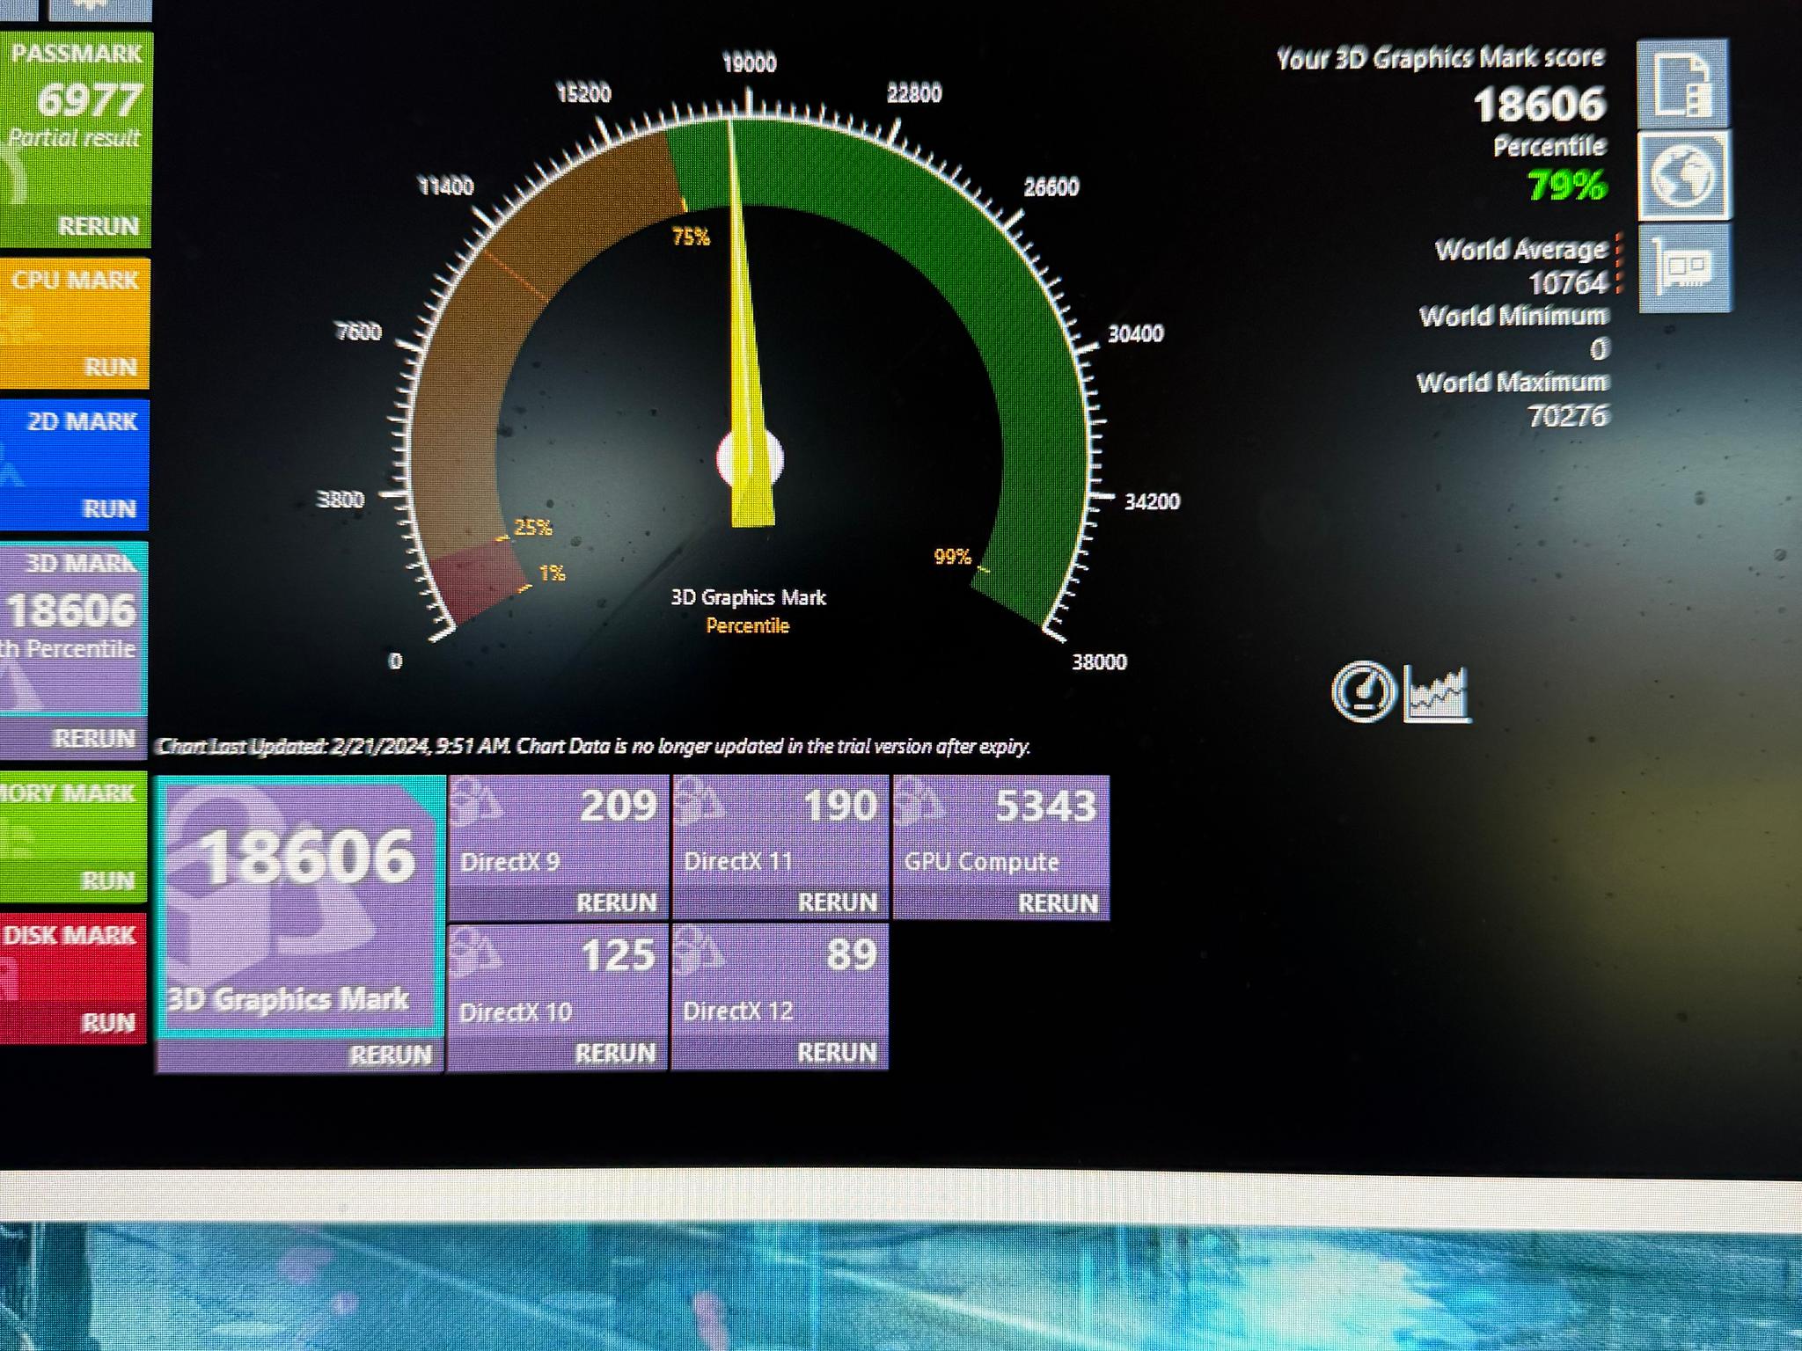
Task: Switch to the distribution chart view icon
Action: click(x=1436, y=693)
